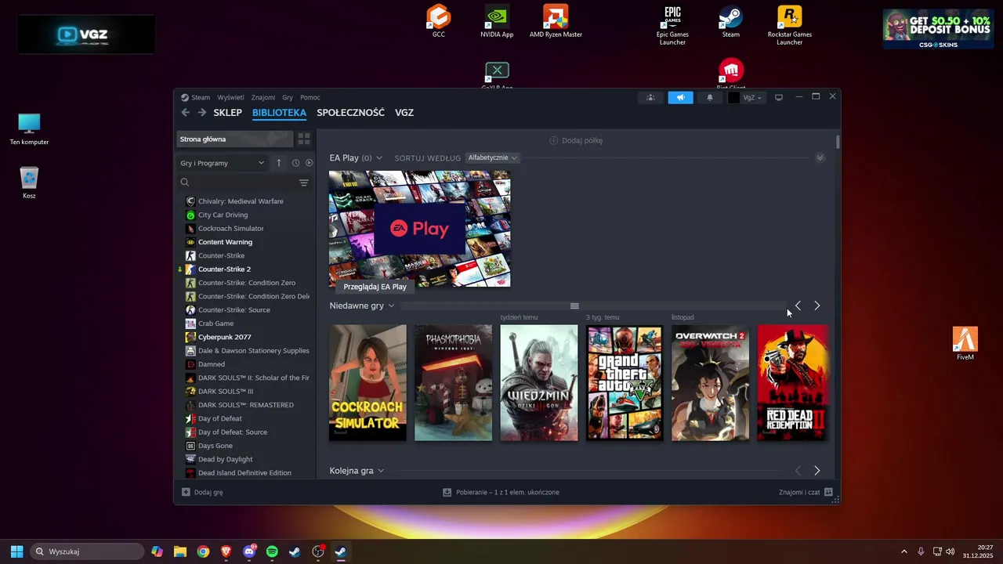Click the Niedawne gry shelf scroll handle
Viewport: 1003px width, 564px height.
pyautogui.click(x=574, y=306)
